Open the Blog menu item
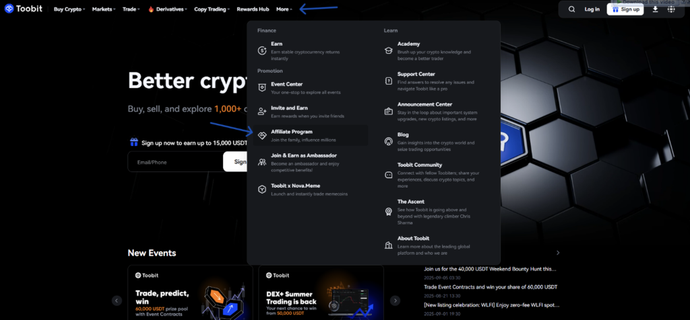This screenshot has height=320, width=690. tap(437, 141)
